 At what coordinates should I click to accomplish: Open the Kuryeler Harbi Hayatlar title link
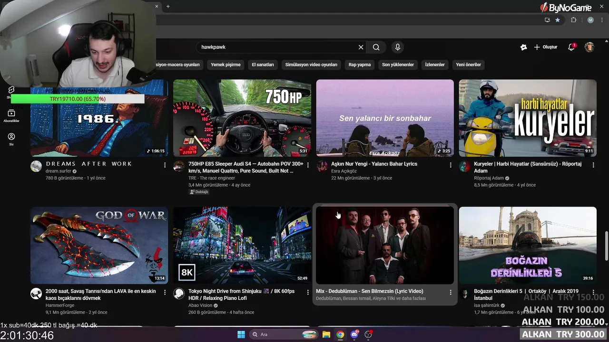(x=528, y=167)
